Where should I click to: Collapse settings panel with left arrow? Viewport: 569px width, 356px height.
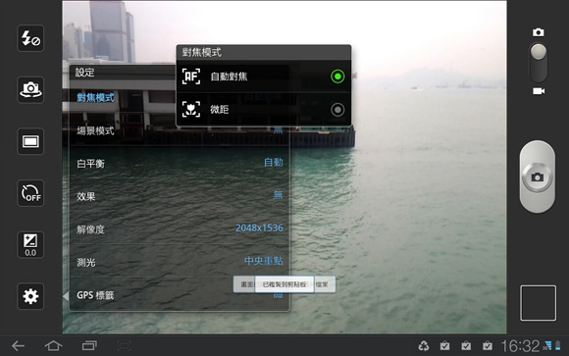click(66, 296)
